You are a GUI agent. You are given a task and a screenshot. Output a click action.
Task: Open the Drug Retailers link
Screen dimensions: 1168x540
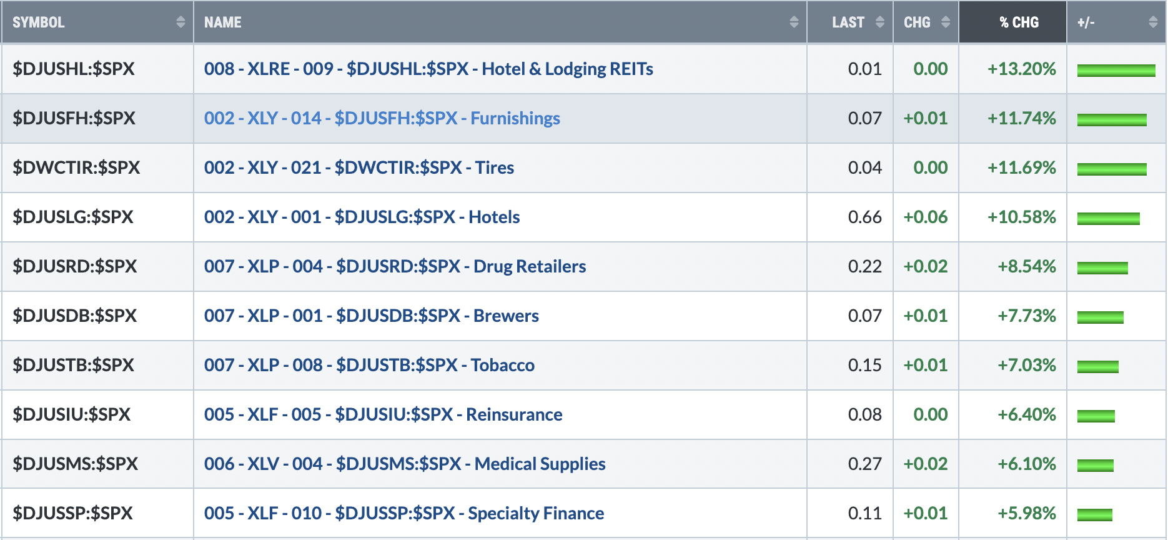click(395, 266)
